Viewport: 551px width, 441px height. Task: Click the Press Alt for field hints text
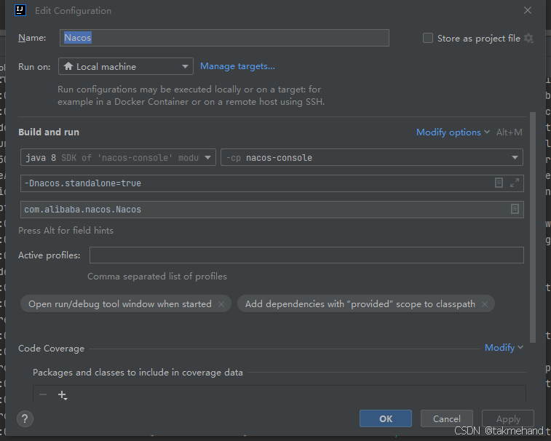tap(66, 231)
